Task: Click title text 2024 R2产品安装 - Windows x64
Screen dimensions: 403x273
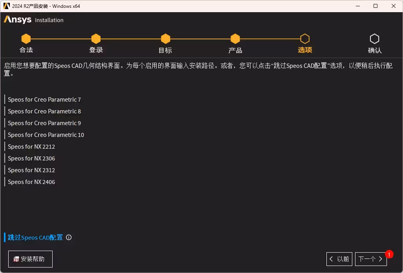Action: (46, 6)
